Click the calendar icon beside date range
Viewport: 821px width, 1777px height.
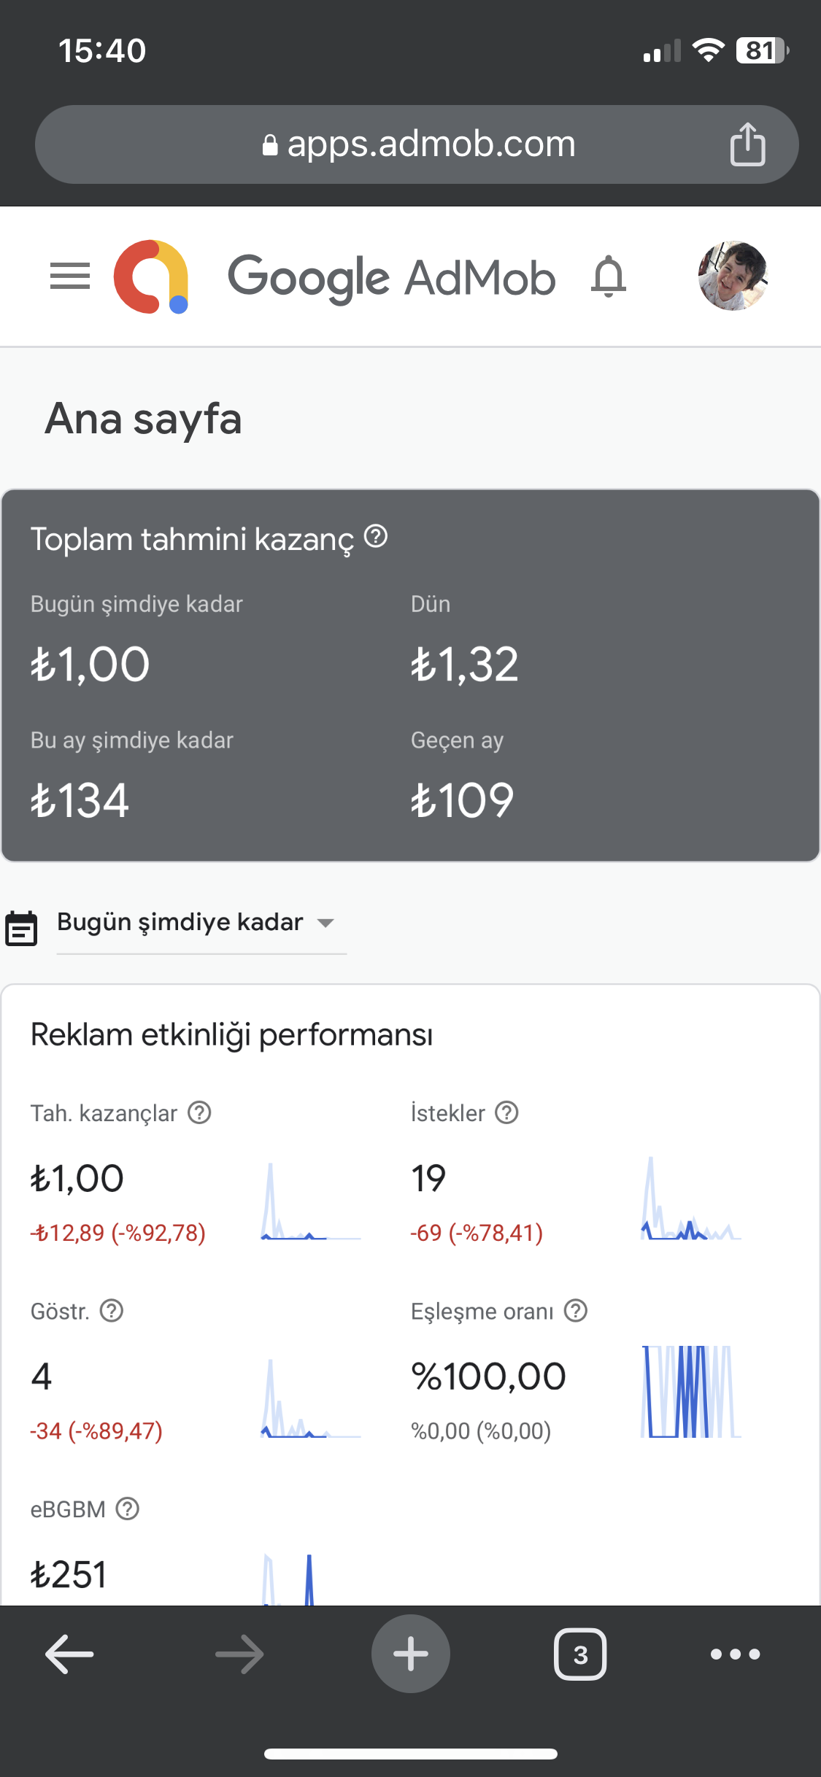(21, 928)
